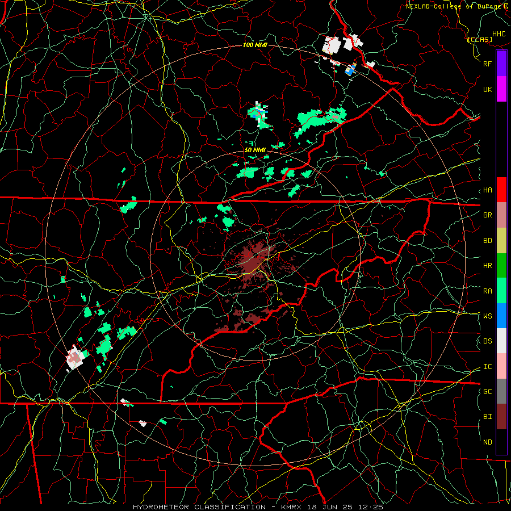Click the BI legend label
This screenshot has width=511, height=511.
(x=488, y=417)
